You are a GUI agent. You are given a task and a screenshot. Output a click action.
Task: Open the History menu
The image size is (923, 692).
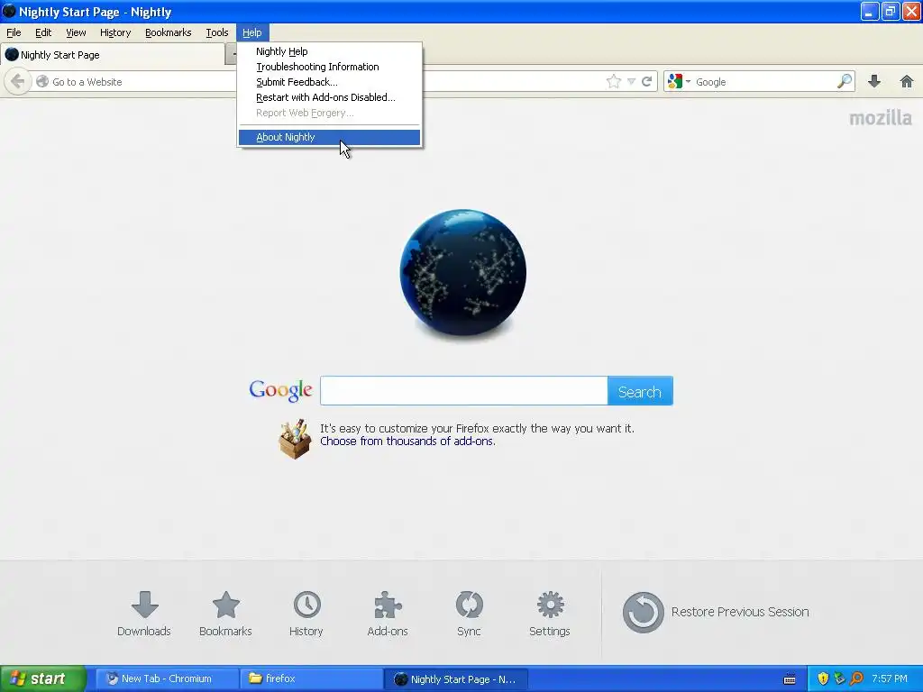[115, 32]
